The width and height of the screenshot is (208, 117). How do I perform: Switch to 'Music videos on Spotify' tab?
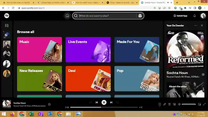122,3
